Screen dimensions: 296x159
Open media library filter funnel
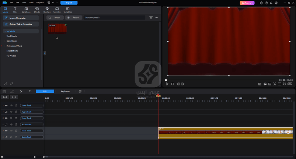(151, 17)
